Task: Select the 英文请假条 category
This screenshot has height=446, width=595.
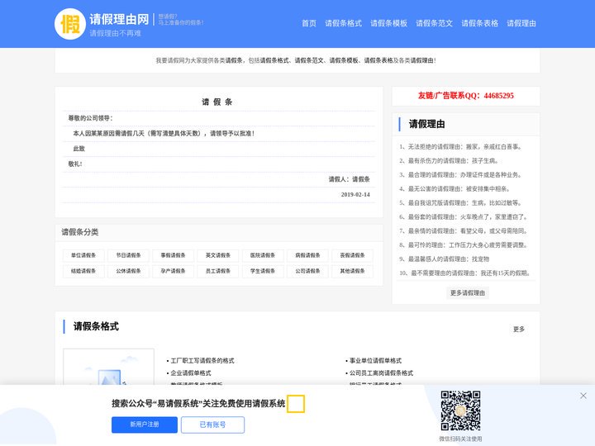Action: 218,255
